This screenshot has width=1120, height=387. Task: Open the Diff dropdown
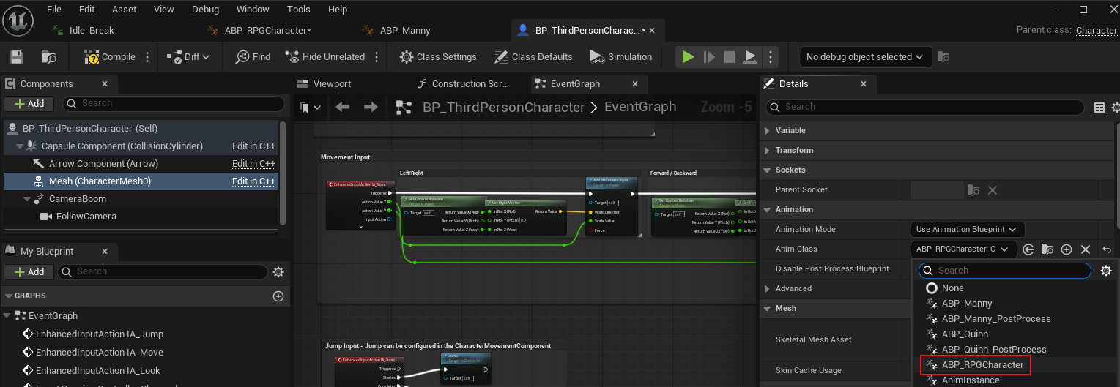[188, 57]
